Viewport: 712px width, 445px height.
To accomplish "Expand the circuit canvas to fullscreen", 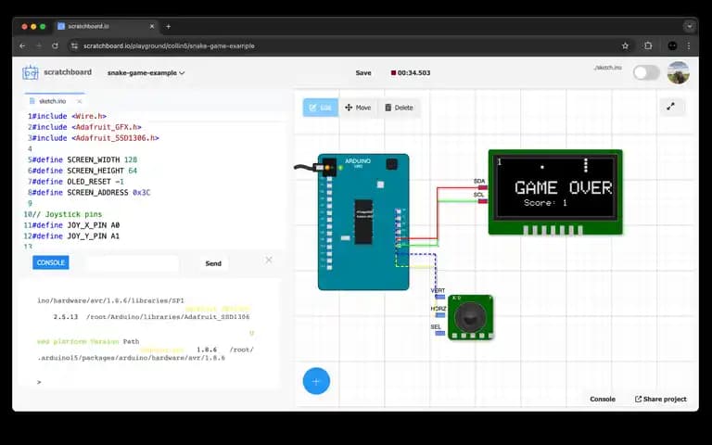I will 670,107.
